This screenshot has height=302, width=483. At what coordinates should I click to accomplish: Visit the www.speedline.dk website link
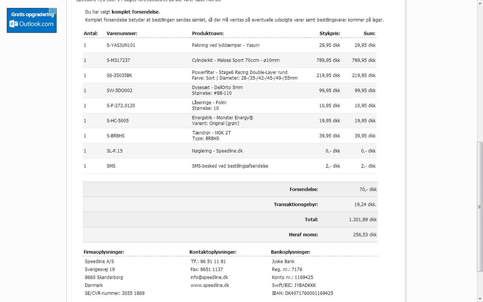pos(210,285)
